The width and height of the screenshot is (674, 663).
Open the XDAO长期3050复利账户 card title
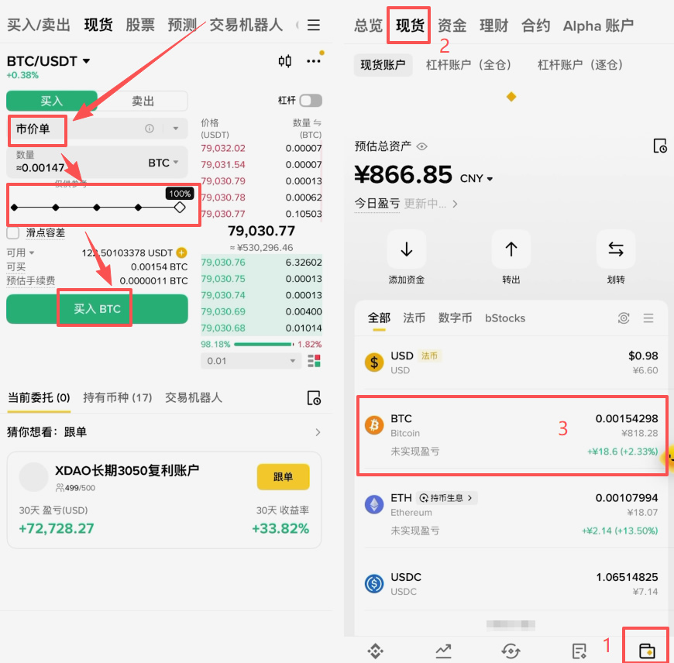127,470
